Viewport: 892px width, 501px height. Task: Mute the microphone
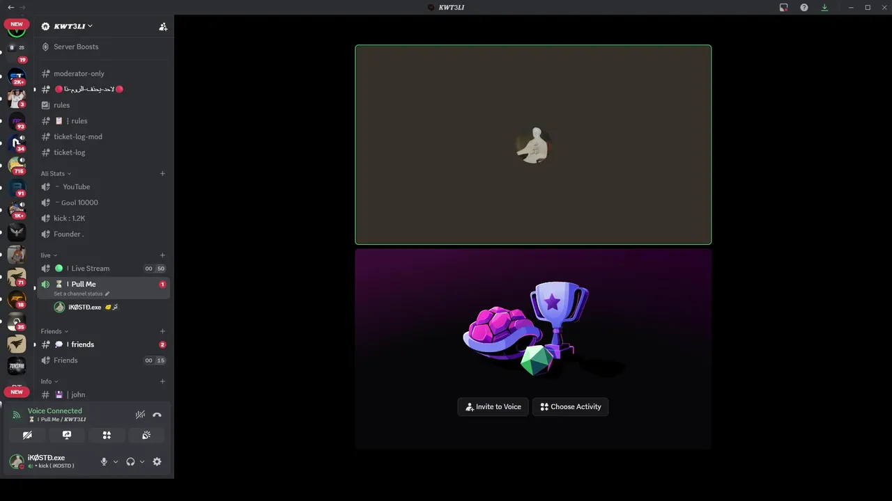click(x=104, y=461)
